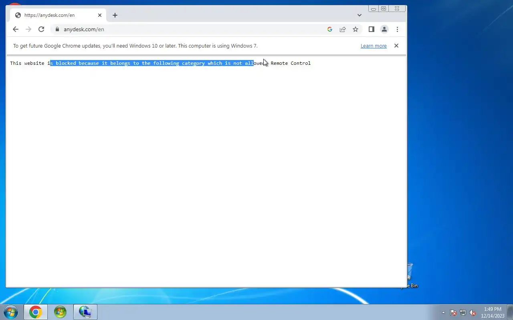513x320 pixels.
Task: Open the clock showing 1:49 PM
Action: [493, 312]
